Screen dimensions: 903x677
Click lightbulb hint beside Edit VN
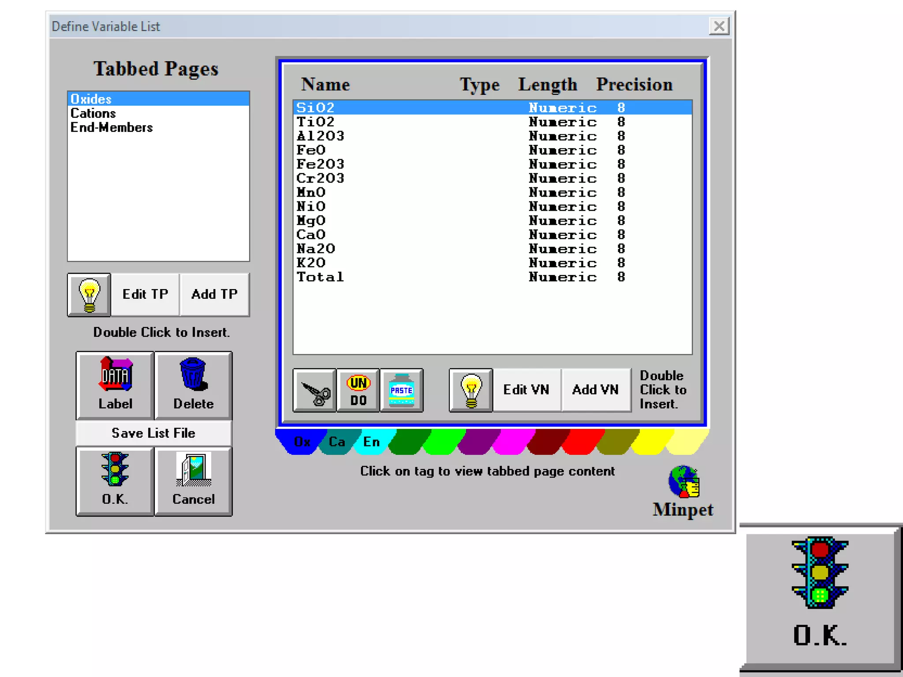click(x=470, y=391)
